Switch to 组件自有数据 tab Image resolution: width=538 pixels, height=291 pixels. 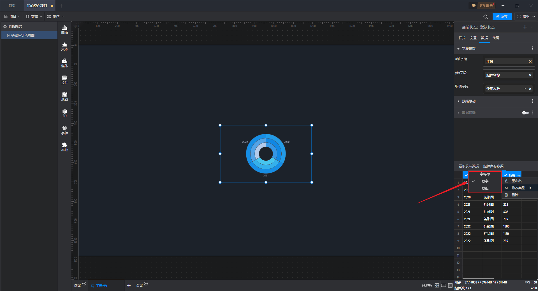click(x=493, y=166)
